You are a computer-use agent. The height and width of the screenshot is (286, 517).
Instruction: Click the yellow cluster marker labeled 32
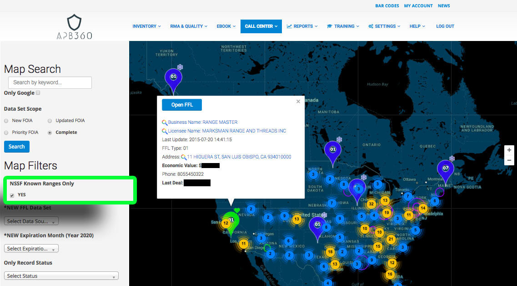point(371,204)
